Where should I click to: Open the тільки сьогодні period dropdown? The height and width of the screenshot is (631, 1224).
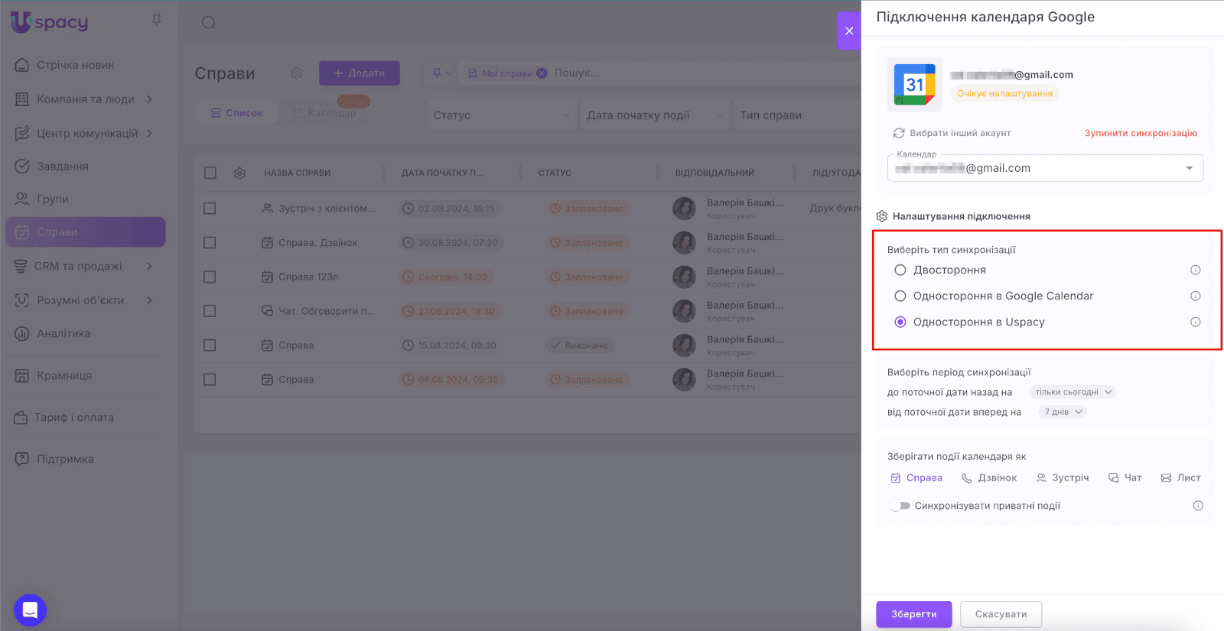pyautogui.click(x=1072, y=392)
